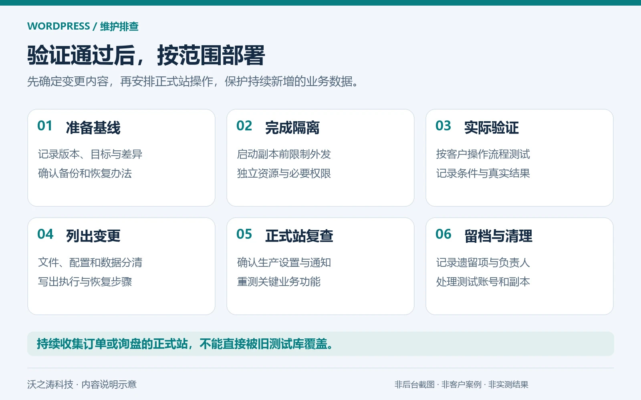The image size is (641, 400).
Task: Click the line '文件、配置和数据分清'
Action: coord(90,263)
